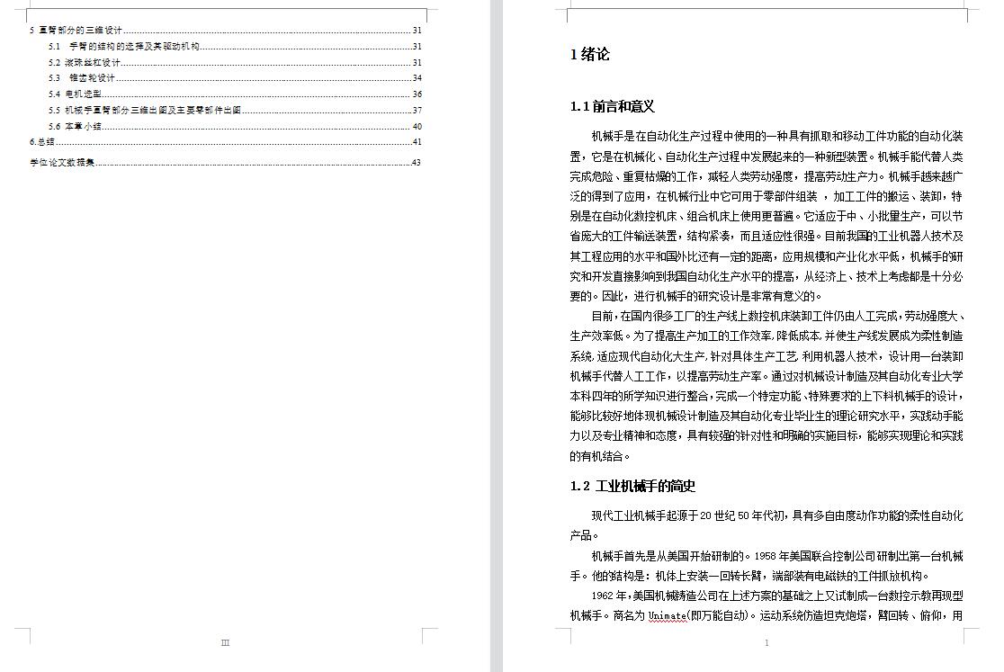The width and height of the screenshot is (1004, 672).
Task: Click the heading 1.2 工业机械手的简史
Action: (632, 487)
